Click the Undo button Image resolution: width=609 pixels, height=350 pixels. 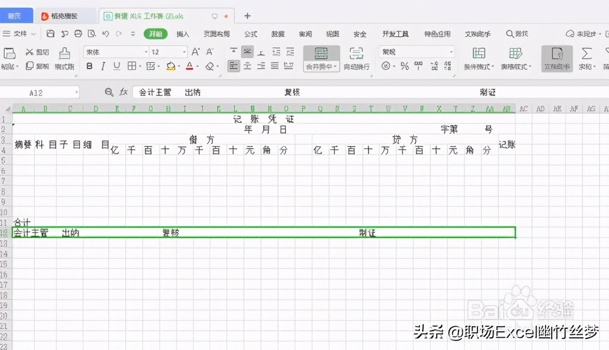[x=107, y=34]
